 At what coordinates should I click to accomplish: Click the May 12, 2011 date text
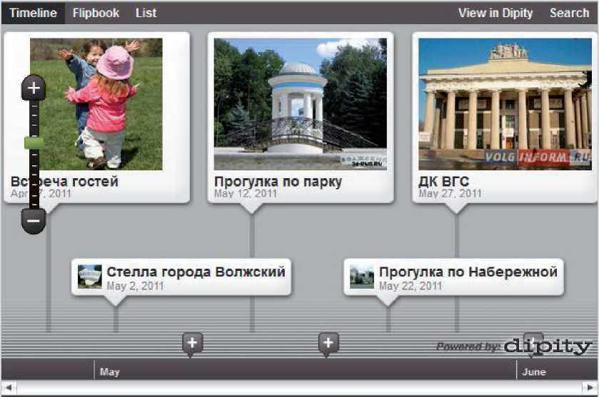pyautogui.click(x=246, y=194)
